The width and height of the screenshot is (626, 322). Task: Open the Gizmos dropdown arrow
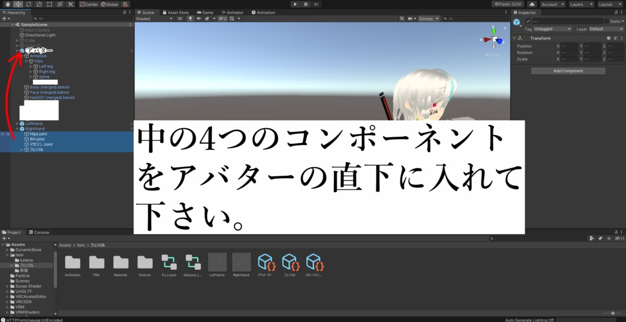click(437, 19)
